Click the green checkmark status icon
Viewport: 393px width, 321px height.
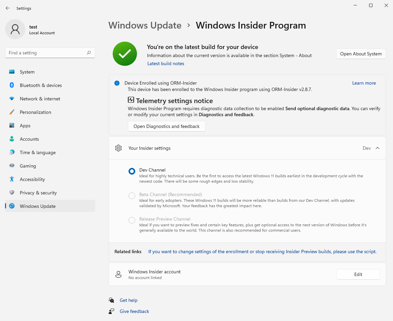[x=125, y=54]
